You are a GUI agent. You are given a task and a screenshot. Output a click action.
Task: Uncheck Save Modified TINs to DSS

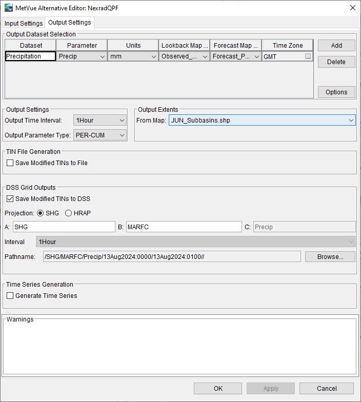10,199
